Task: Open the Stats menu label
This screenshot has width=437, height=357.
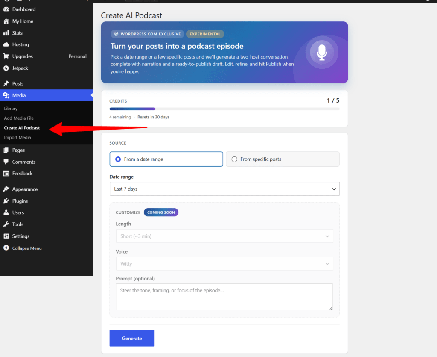Action: [x=17, y=33]
